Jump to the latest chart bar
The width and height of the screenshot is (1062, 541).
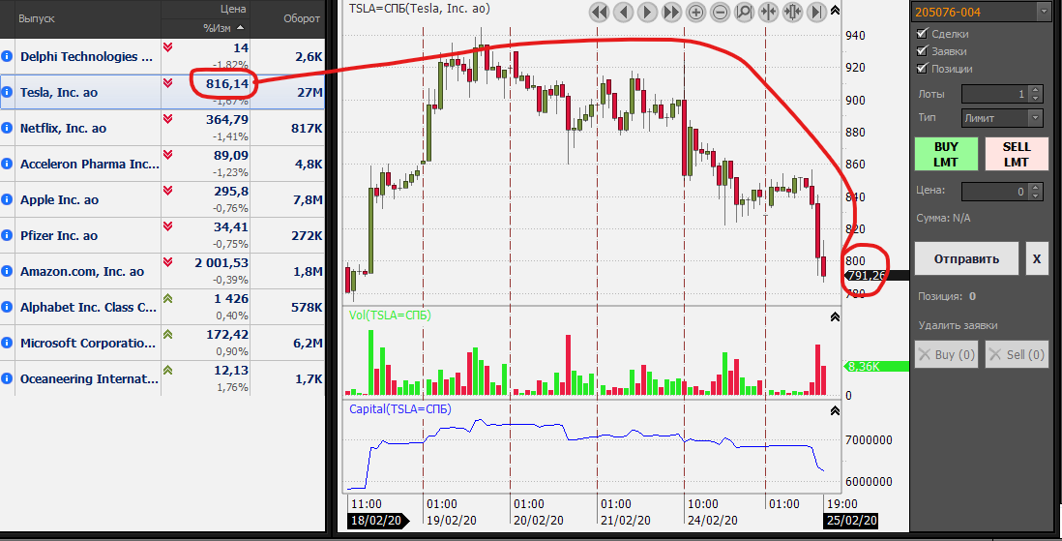point(816,12)
